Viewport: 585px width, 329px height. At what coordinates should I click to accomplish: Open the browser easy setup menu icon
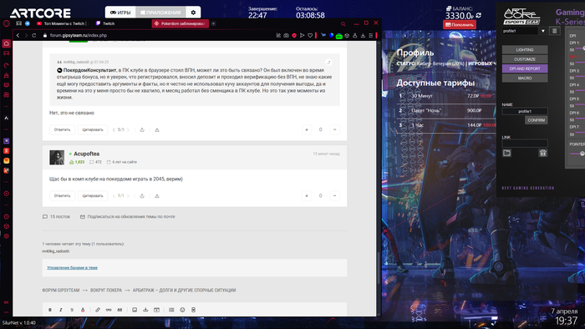pyautogui.click(x=370, y=35)
